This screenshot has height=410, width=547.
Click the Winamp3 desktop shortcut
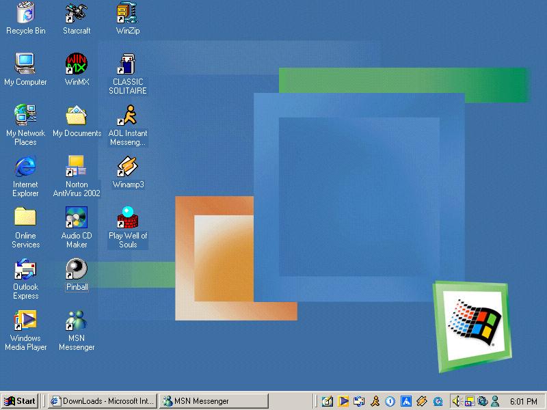[128, 167]
